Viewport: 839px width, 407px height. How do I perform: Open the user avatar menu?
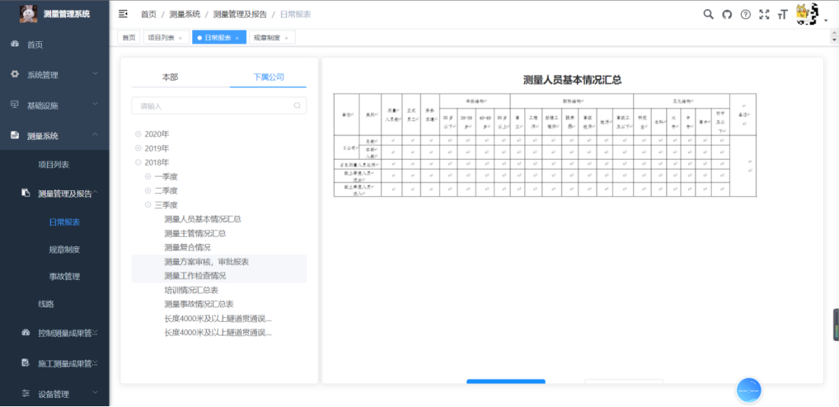click(x=809, y=14)
